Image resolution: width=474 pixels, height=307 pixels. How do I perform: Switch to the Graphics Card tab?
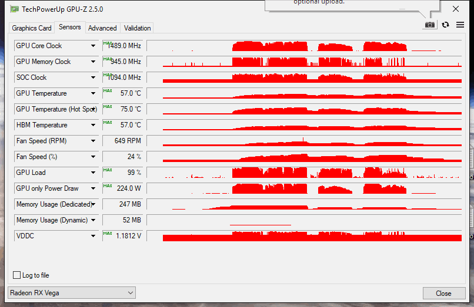pos(32,28)
